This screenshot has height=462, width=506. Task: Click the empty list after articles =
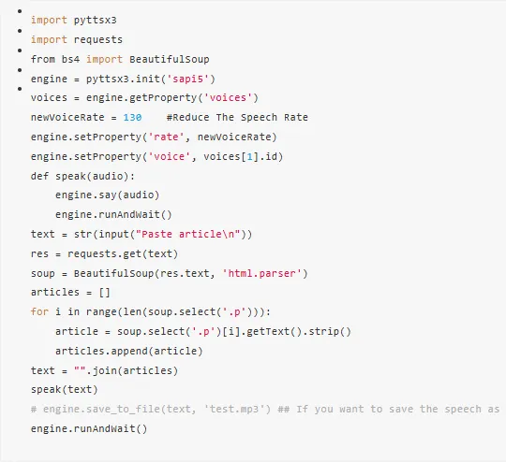coord(104,293)
